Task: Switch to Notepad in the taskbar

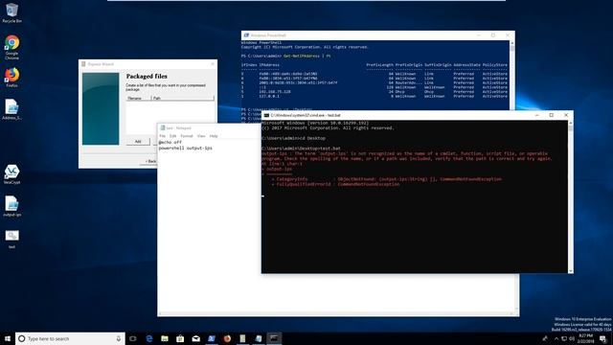Action: coord(259,338)
